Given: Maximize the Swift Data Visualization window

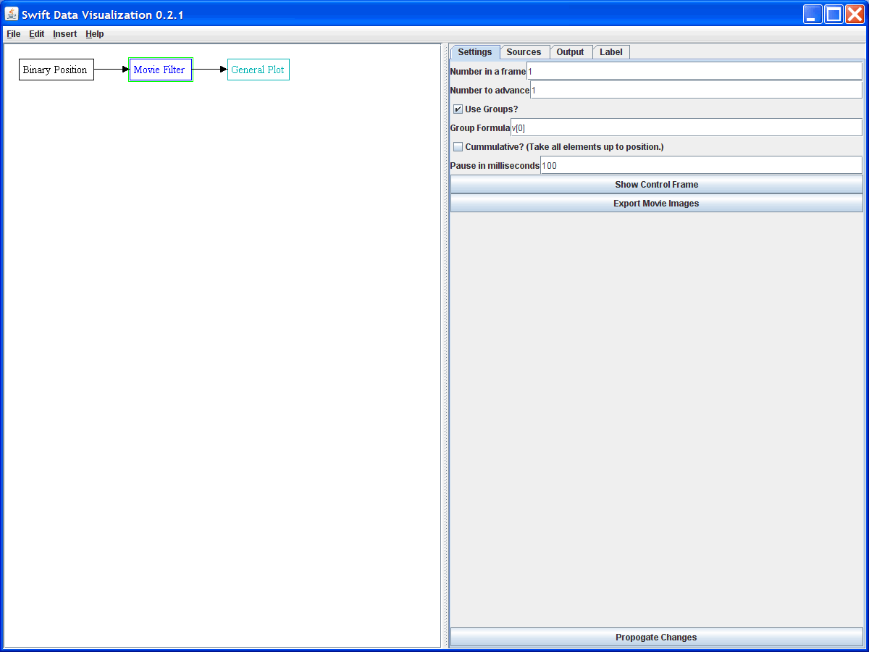Looking at the screenshot, I should tap(834, 14).
